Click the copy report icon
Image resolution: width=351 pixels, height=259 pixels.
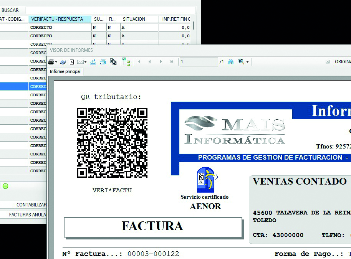[113, 62]
